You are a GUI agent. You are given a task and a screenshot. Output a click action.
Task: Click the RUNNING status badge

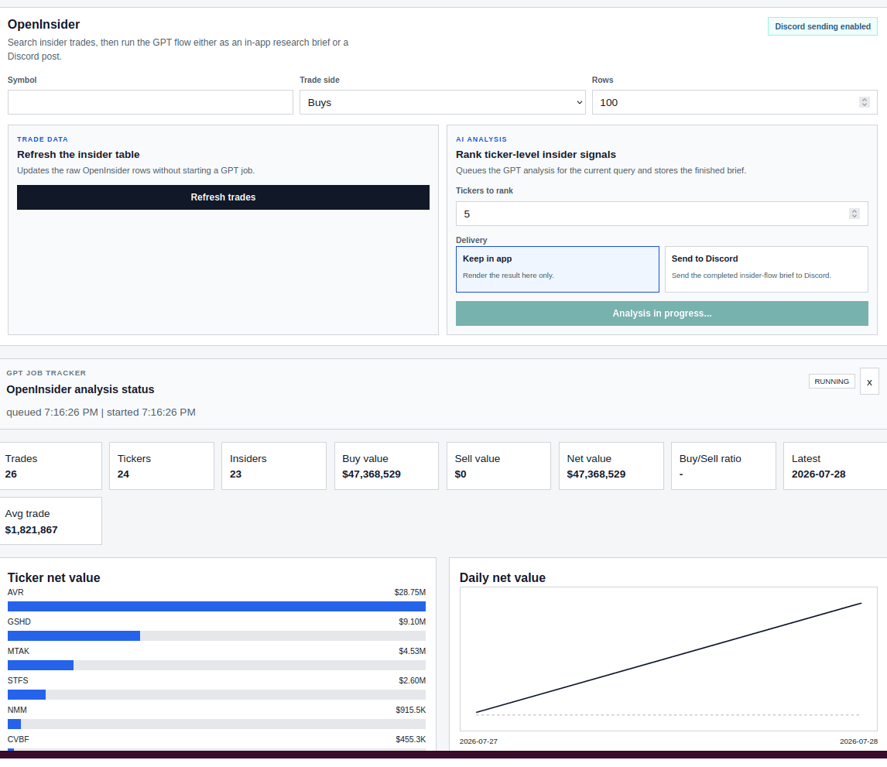(x=831, y=382)
